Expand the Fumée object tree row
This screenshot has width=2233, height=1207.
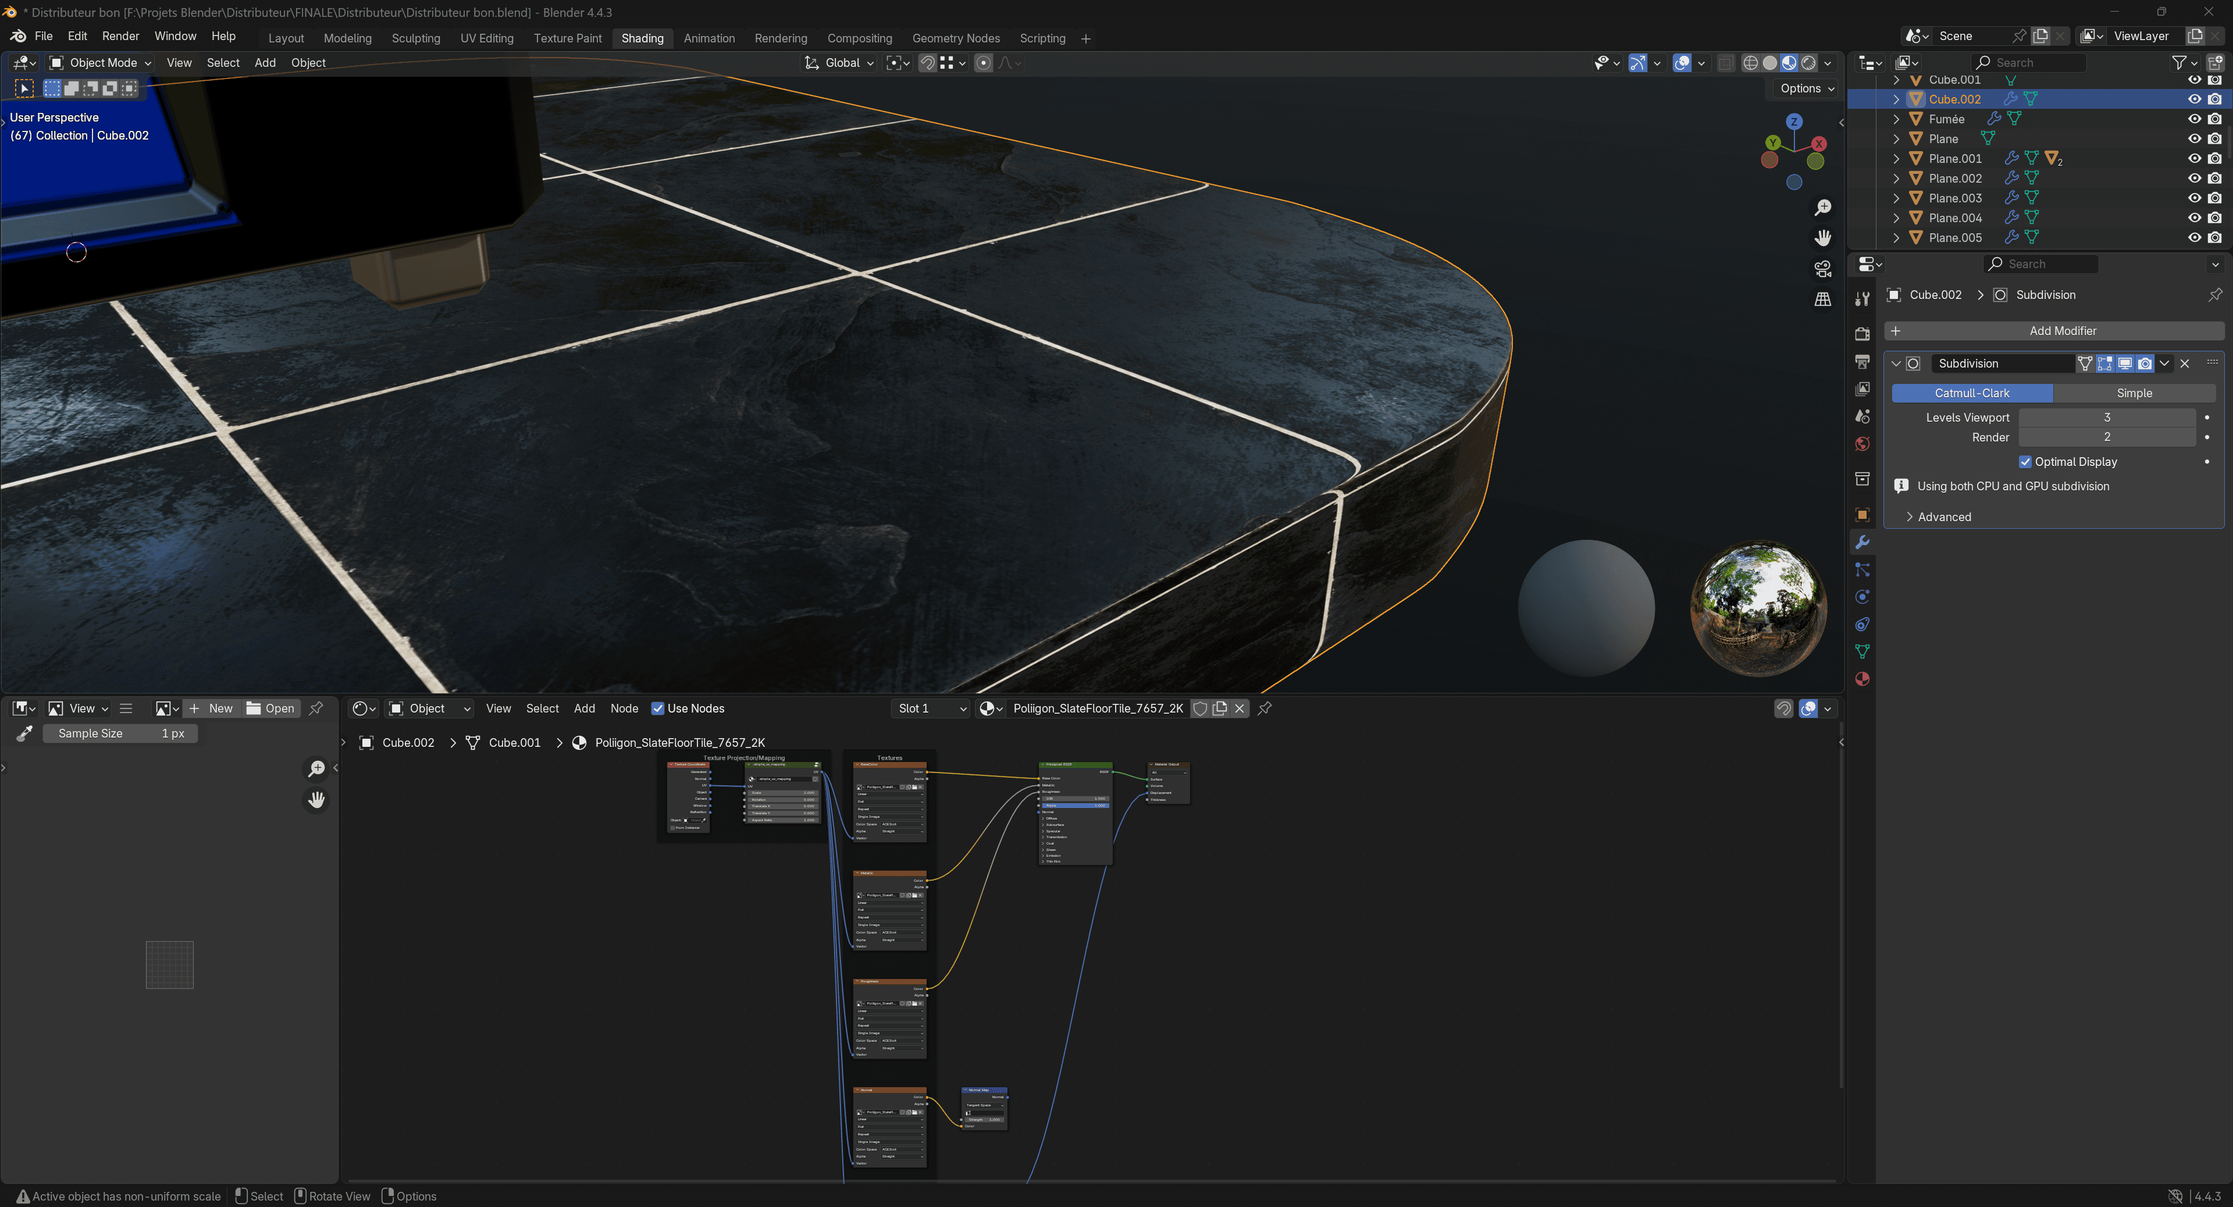1896,119
